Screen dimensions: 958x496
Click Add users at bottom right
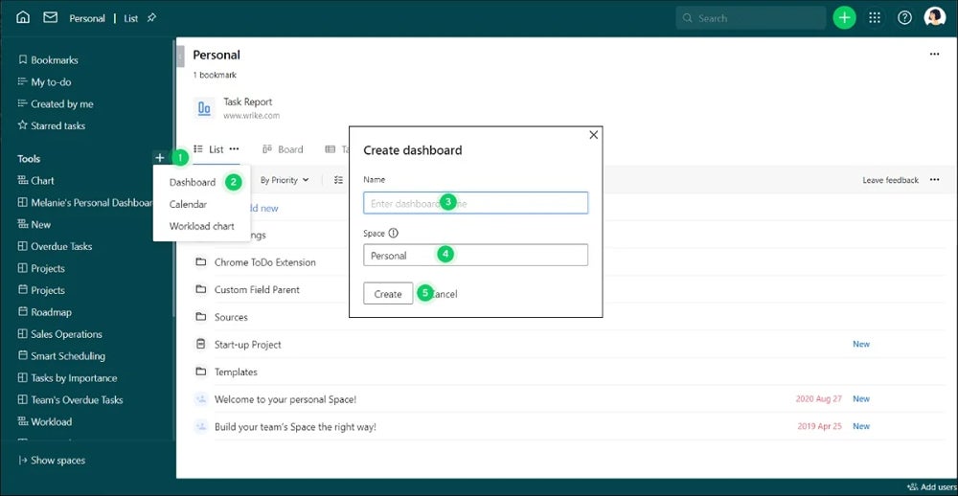click(x=932, y=486)
